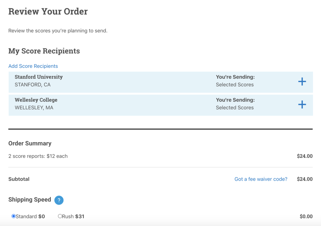Click the Wellesley College recipient name
The width and height of the screenshot is (321, 226).
tap(36, 100)
